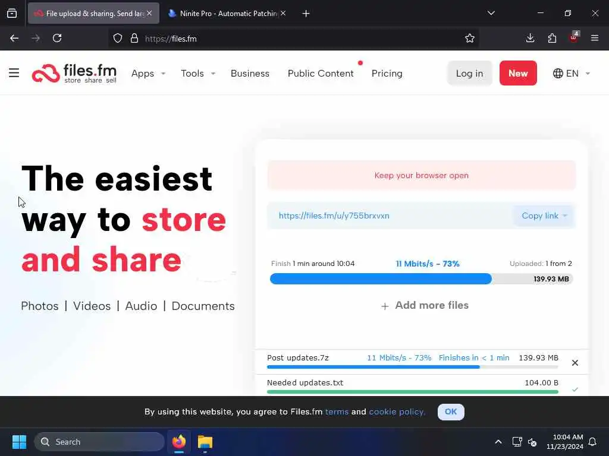This screenshot has height=456, width=609.
Task: Accept cookies with the OK button
Action: (451, 412)
